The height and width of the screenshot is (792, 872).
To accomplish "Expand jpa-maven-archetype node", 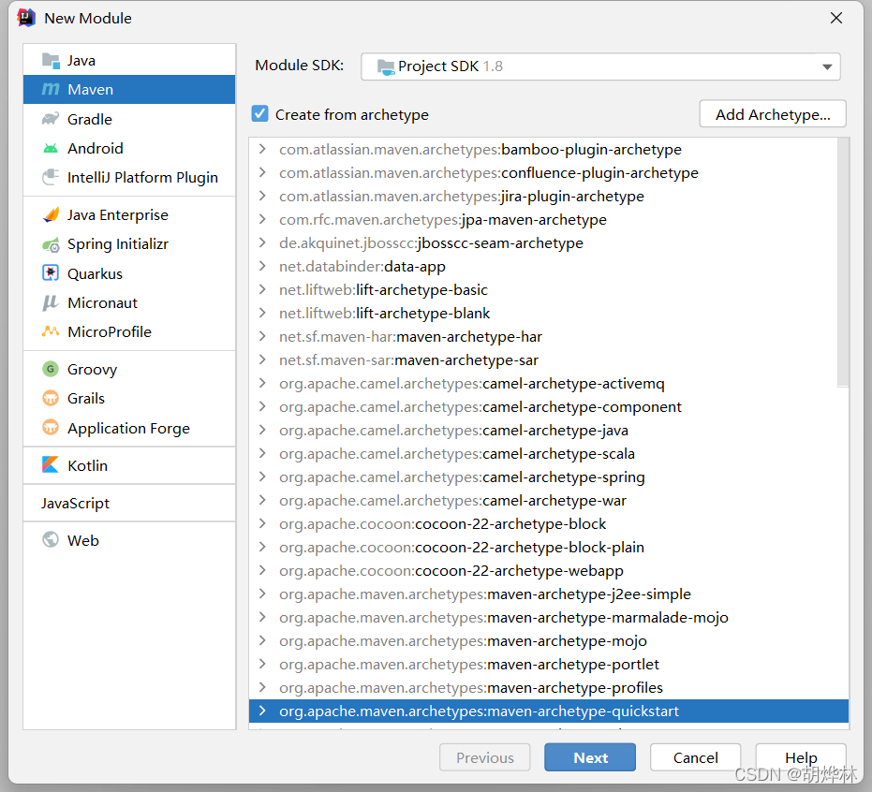I will click(x=262, y=220).
